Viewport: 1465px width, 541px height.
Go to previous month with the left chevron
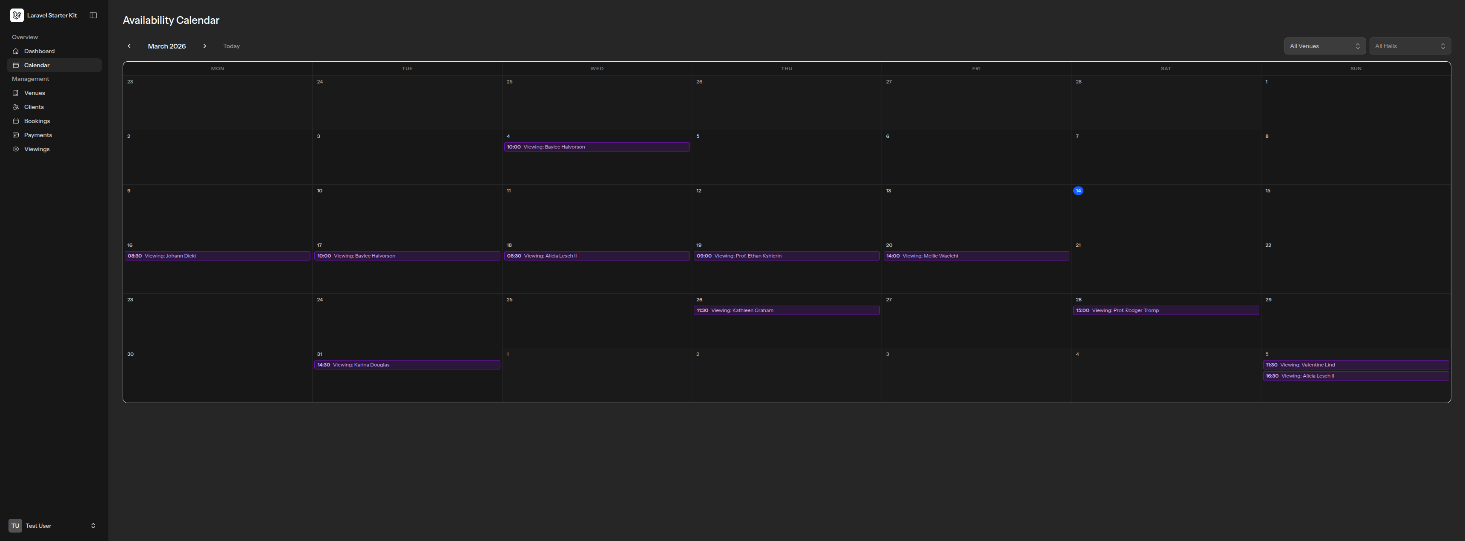click(129, 46)
